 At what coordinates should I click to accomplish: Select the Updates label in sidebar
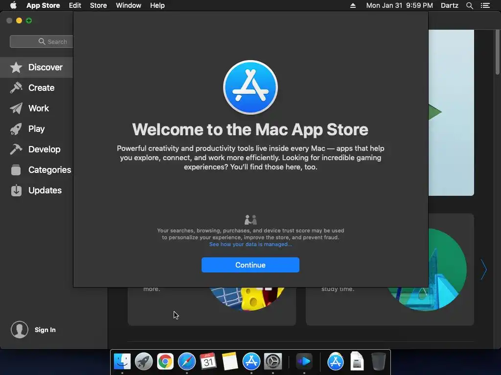(x=45, y=190)
